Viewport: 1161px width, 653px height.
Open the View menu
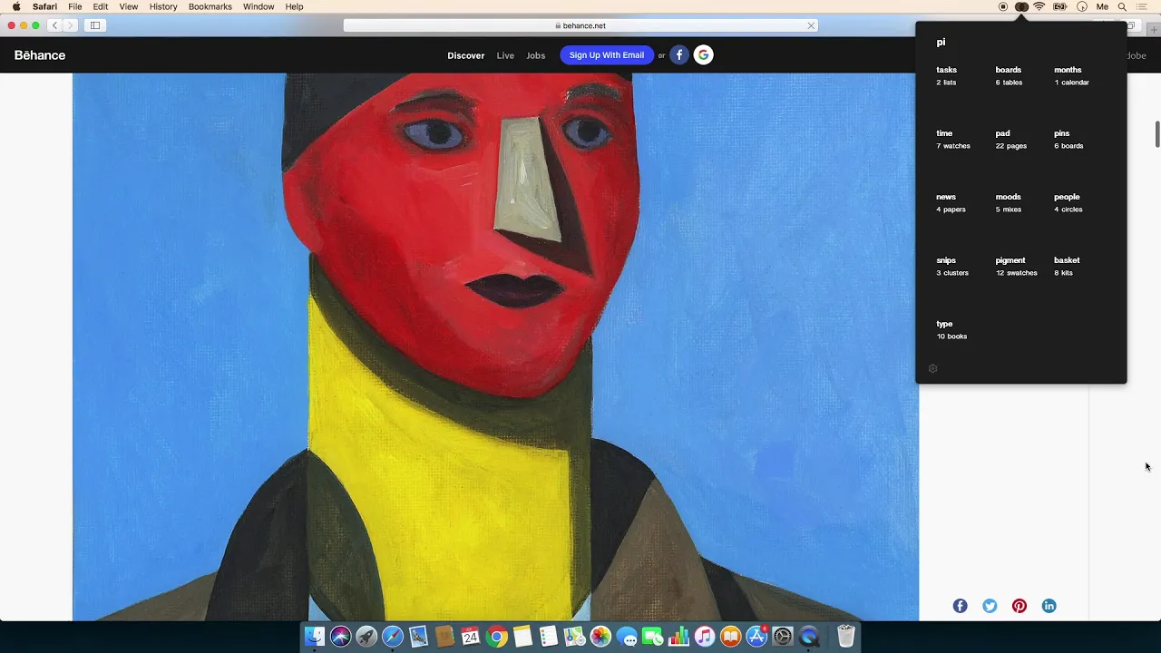[129, 6]
